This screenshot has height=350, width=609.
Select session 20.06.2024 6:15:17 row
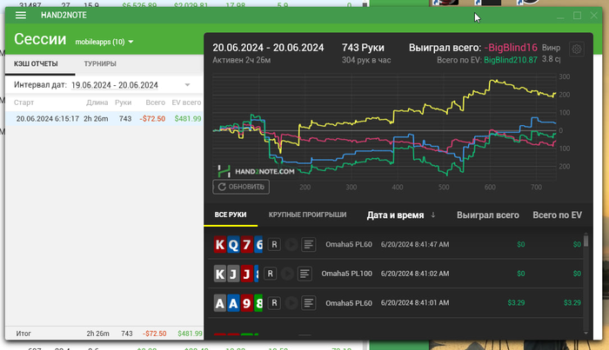click(x=104, y=119)
